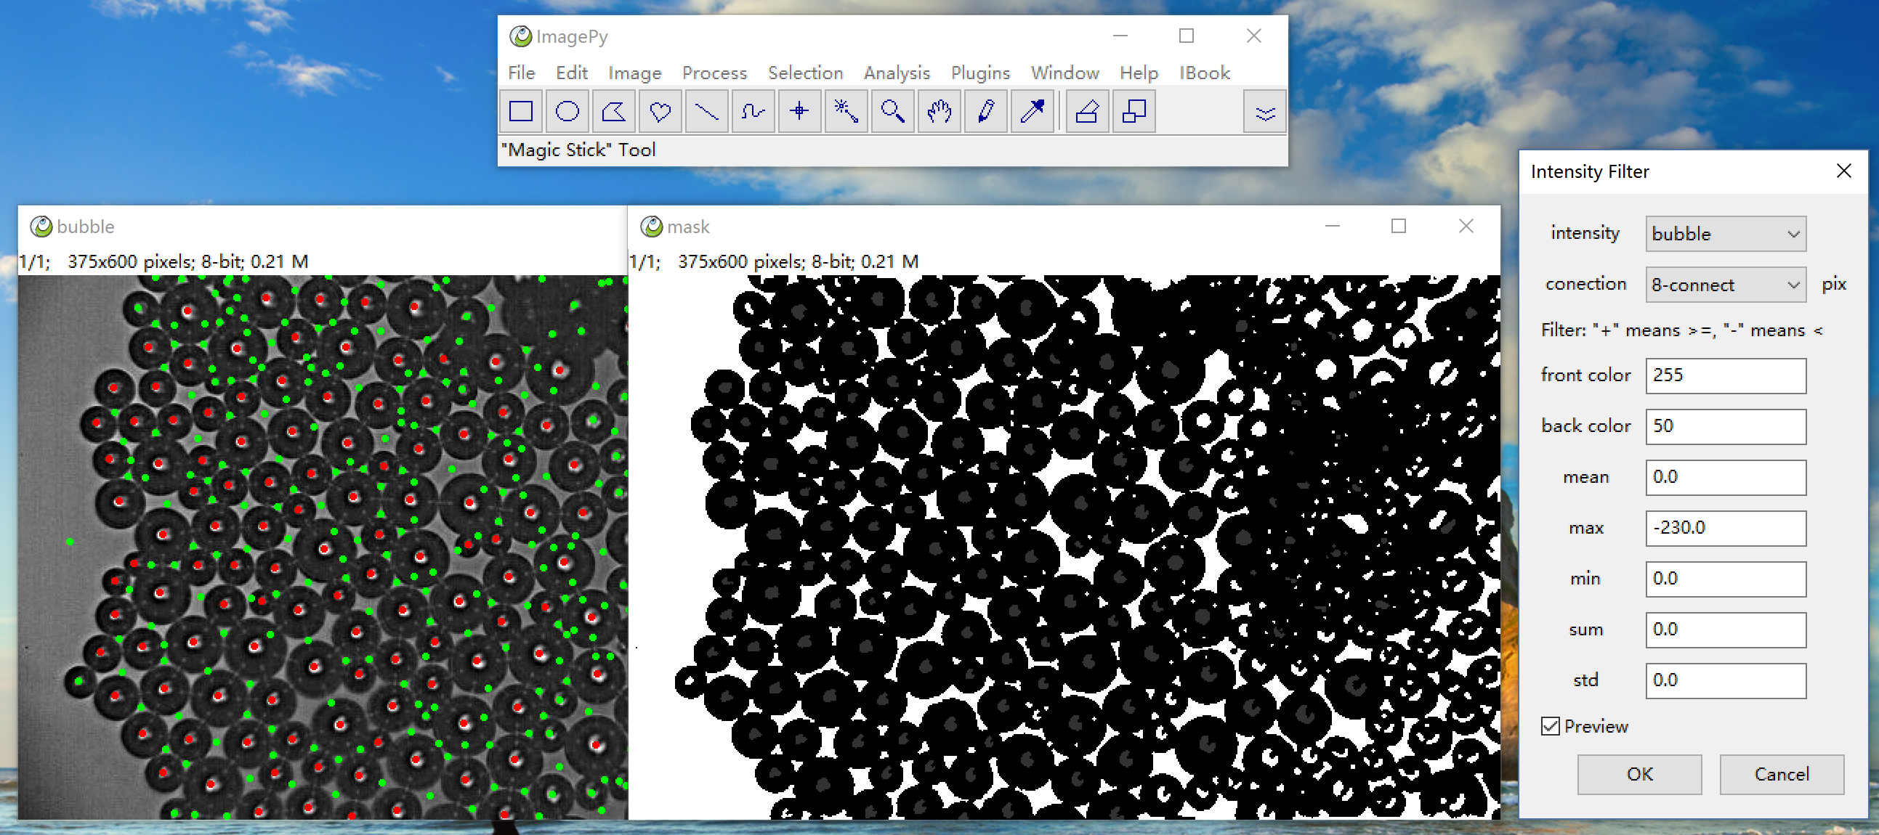Open the Plugins menu

point(979,73)
